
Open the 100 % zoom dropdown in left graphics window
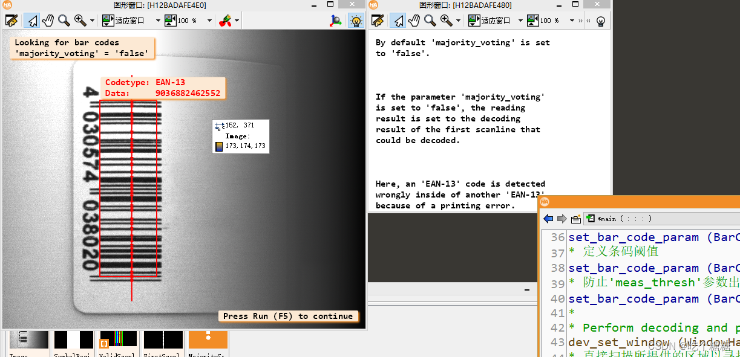point(209,21)
